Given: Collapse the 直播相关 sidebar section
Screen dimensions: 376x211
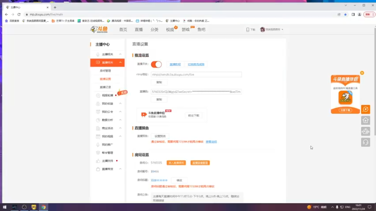Looking at the screenshot, I should [x=120, y=62].
